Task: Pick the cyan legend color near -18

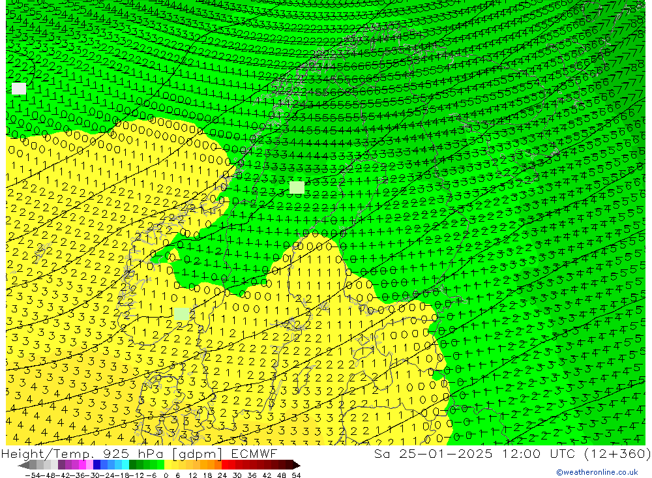Action: (125, 465)
